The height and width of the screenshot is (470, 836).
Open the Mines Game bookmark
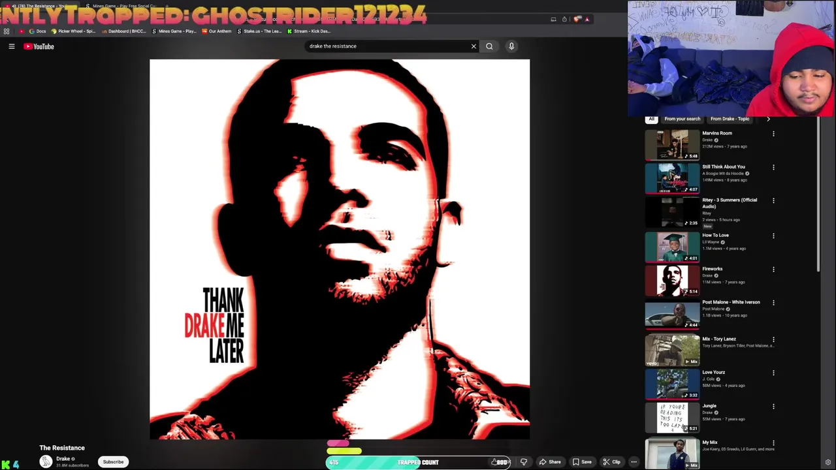(174, 31)
